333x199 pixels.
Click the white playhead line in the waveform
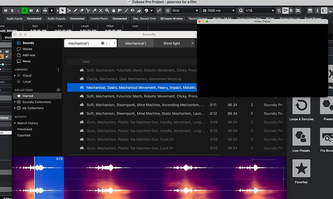pyautogui.click(x=35, y=178)
